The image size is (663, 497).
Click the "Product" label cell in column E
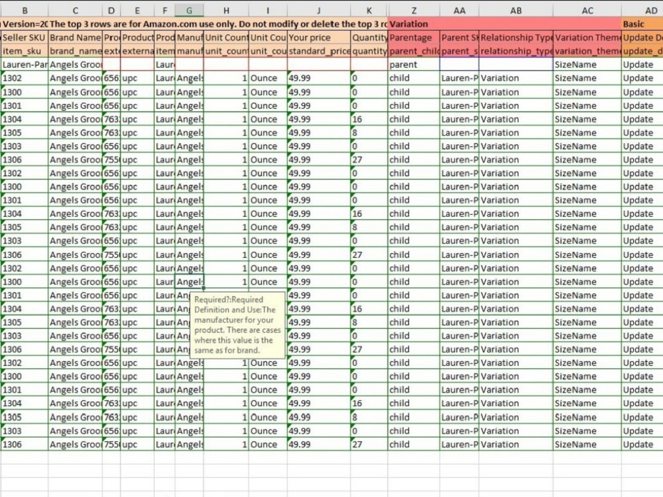(x=137, y=38)
